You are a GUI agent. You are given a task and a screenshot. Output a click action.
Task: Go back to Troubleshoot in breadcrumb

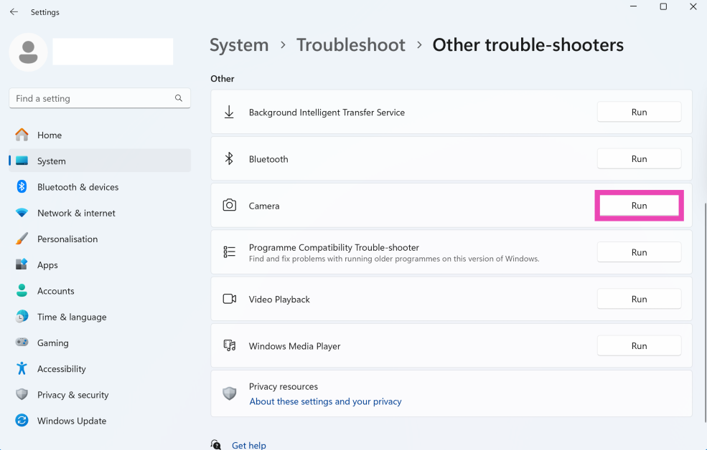coord(350,45)
